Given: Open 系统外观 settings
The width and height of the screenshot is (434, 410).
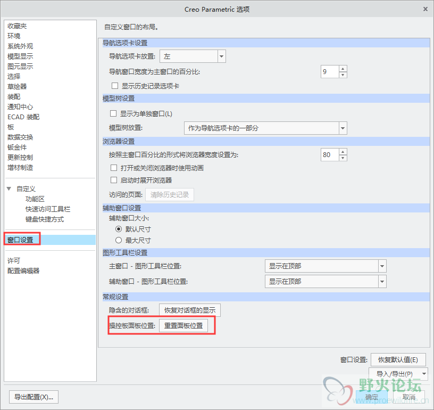Looking at the screenshot, I should [x=20, y=46].
